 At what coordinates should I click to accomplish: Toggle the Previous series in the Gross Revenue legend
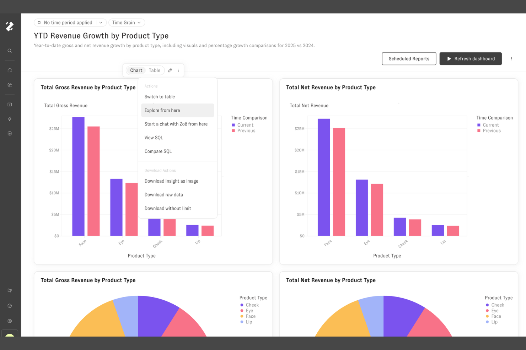pos(243,131)
